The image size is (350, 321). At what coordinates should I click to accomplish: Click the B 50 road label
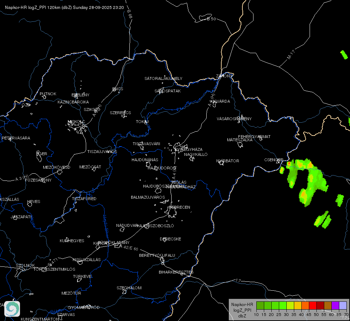211,19
